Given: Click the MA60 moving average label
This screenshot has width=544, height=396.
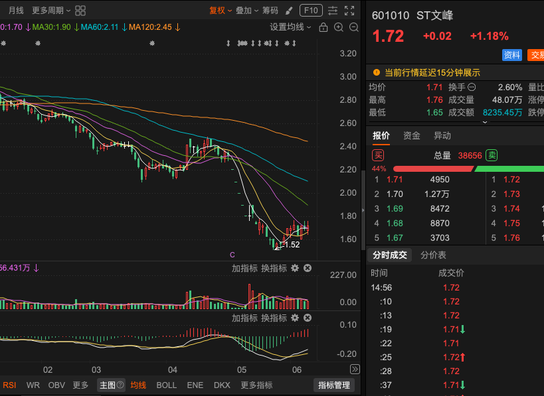Looking at the screenshot, I should [x=100, y=27].
